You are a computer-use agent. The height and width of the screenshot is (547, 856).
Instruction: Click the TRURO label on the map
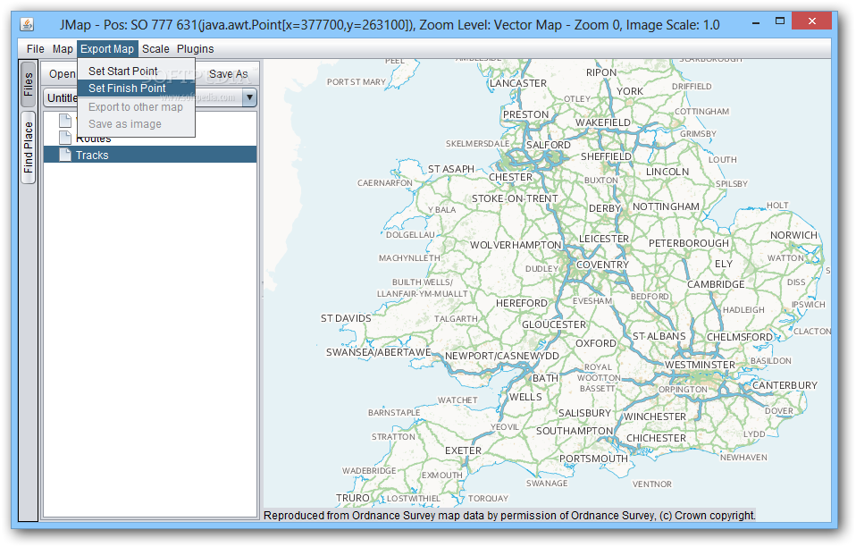coord(353,498)
